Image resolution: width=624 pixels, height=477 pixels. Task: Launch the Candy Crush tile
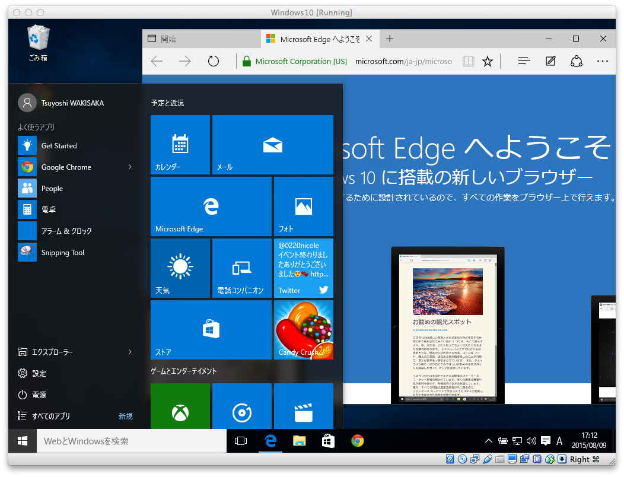coord(304,330)
